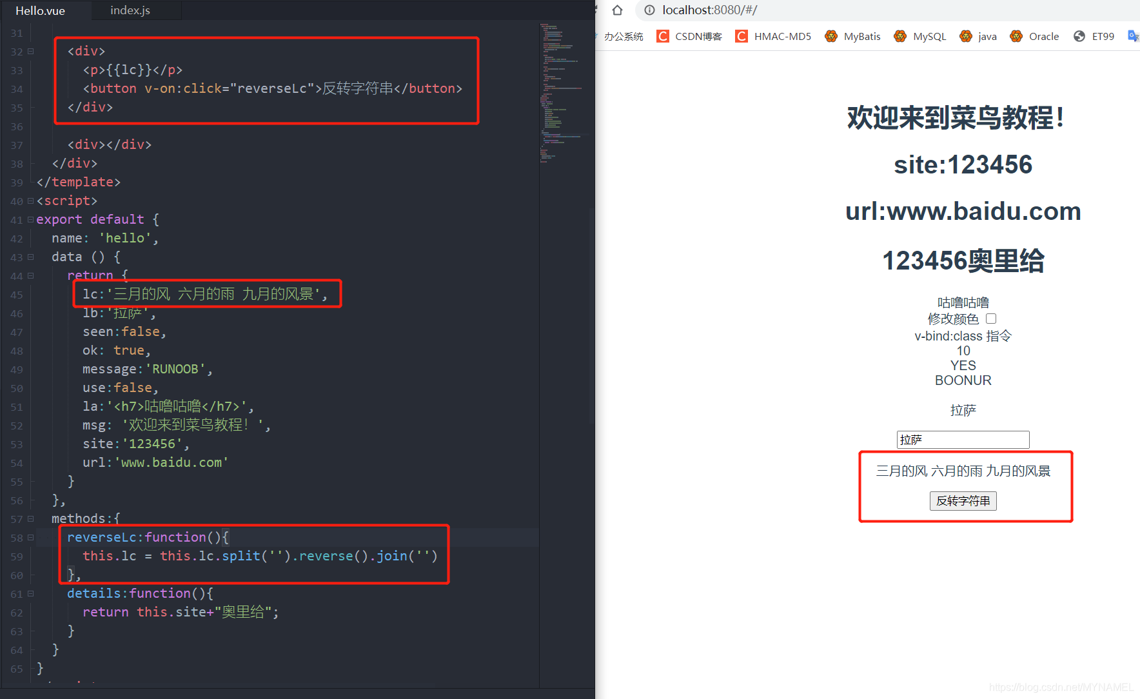Click the message:'RUNOOB' code line
The height and width of the screenshot is (699, 1140).
(x=148, y=369)
